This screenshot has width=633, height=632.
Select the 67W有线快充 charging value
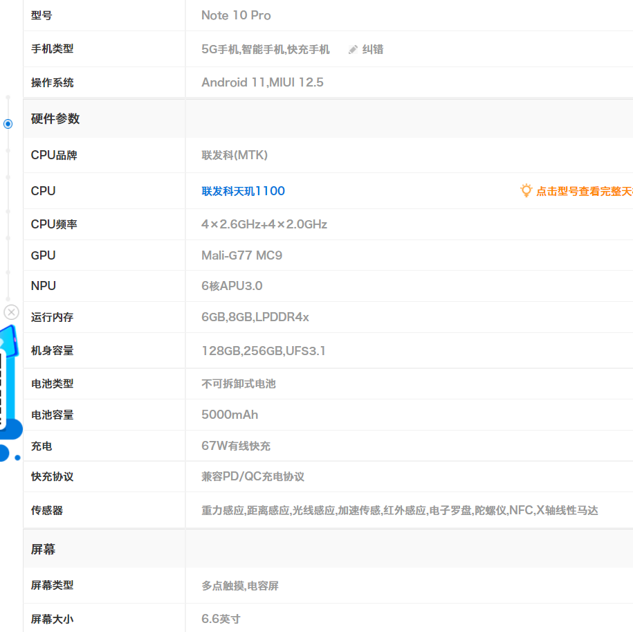point(236,446)
